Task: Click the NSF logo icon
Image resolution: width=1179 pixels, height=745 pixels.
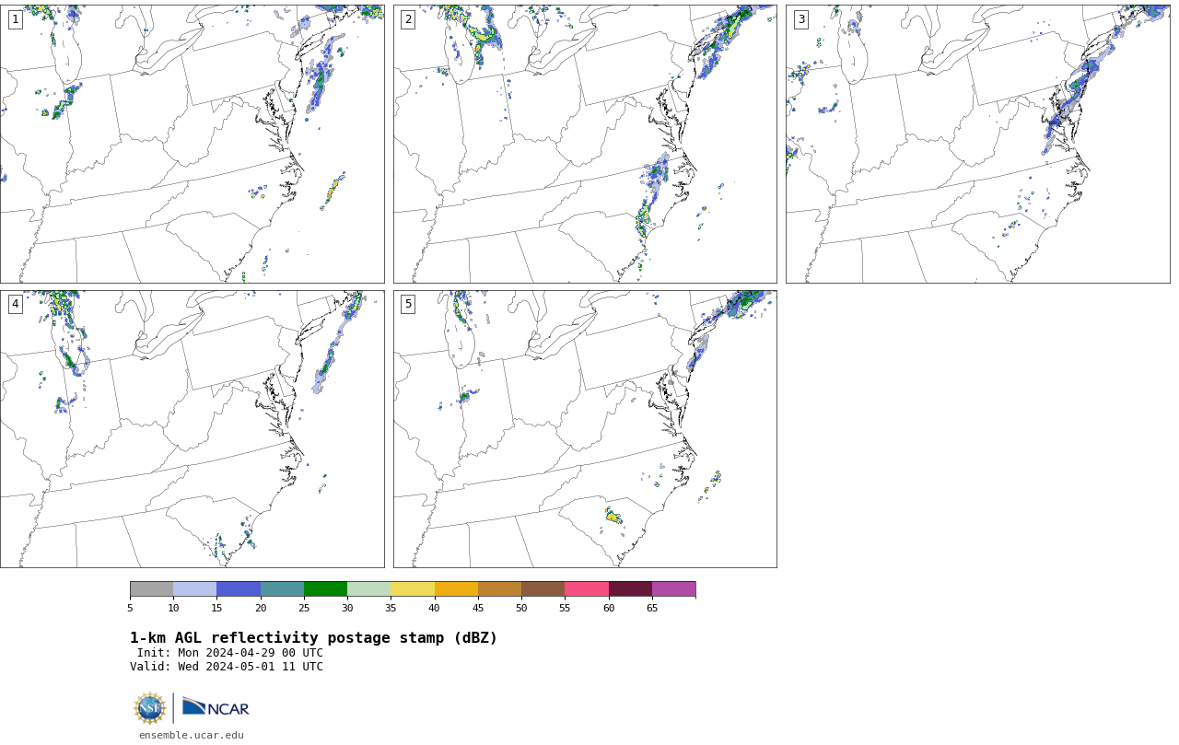Action: 150,708
